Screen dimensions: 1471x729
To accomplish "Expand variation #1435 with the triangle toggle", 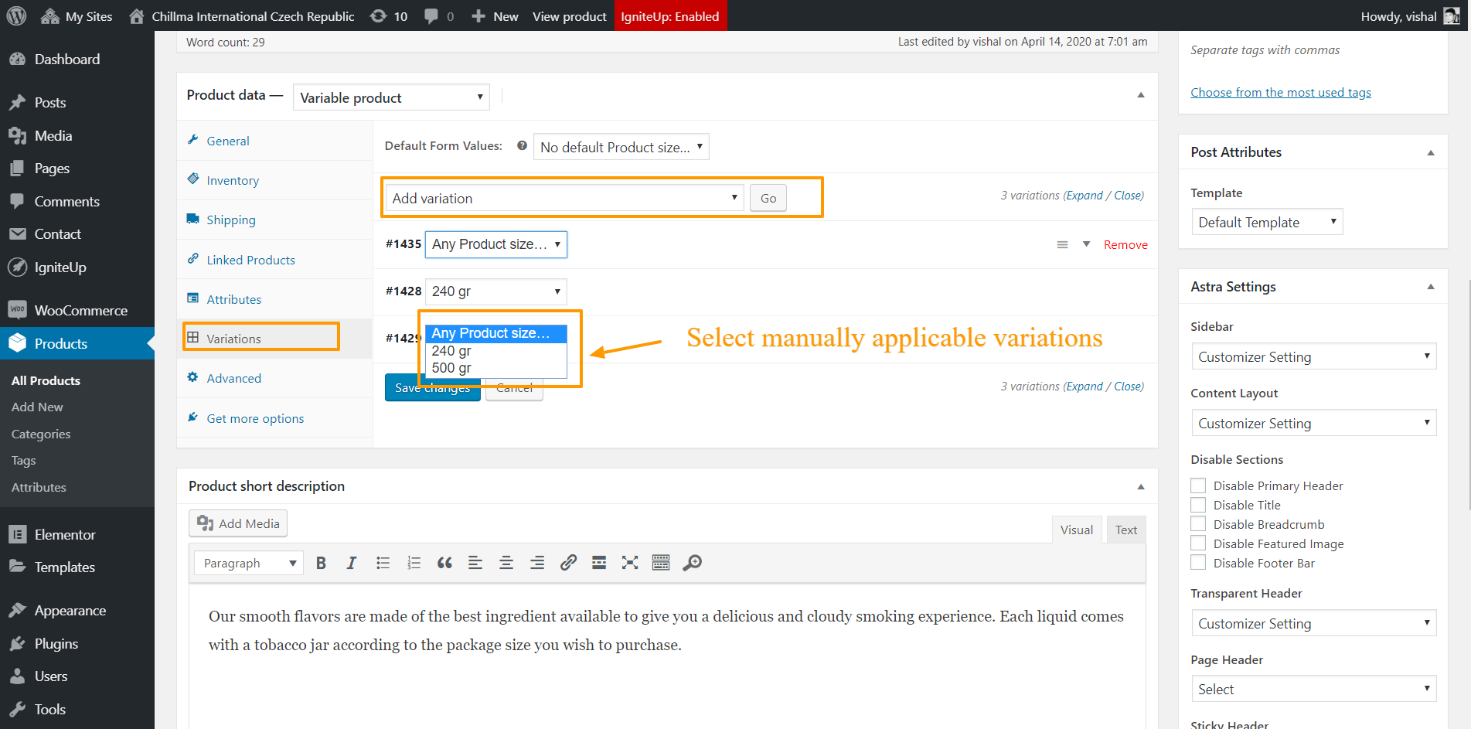I will (x=1086, y=244).
